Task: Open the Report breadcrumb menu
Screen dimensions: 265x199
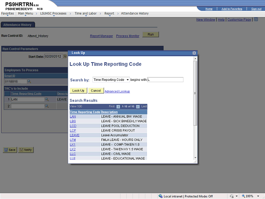Action: tap(109, 13)
